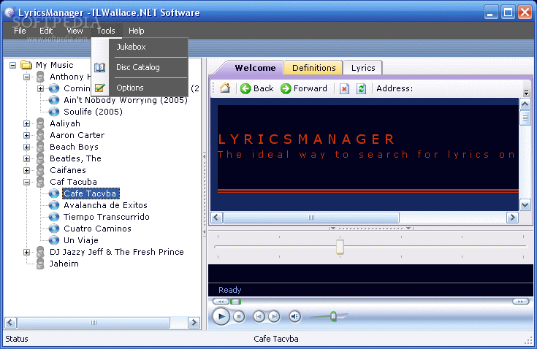Skip to next track button
This screenshot has height=349, width=537.
pyautogui.click(x=274, y=316)
